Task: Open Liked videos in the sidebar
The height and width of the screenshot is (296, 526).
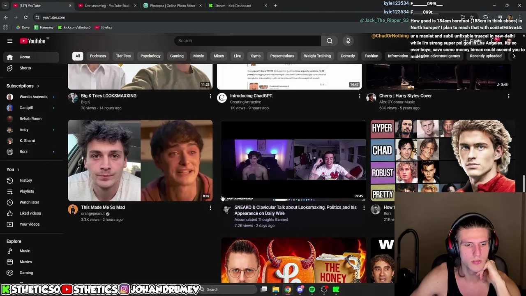Action: pyautogui.click(x=32, y=213)
